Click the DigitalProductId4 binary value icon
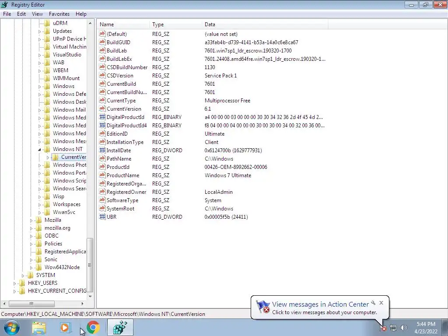Image resolution: width=448 pixels, height=336 pixels. (102, 125)
